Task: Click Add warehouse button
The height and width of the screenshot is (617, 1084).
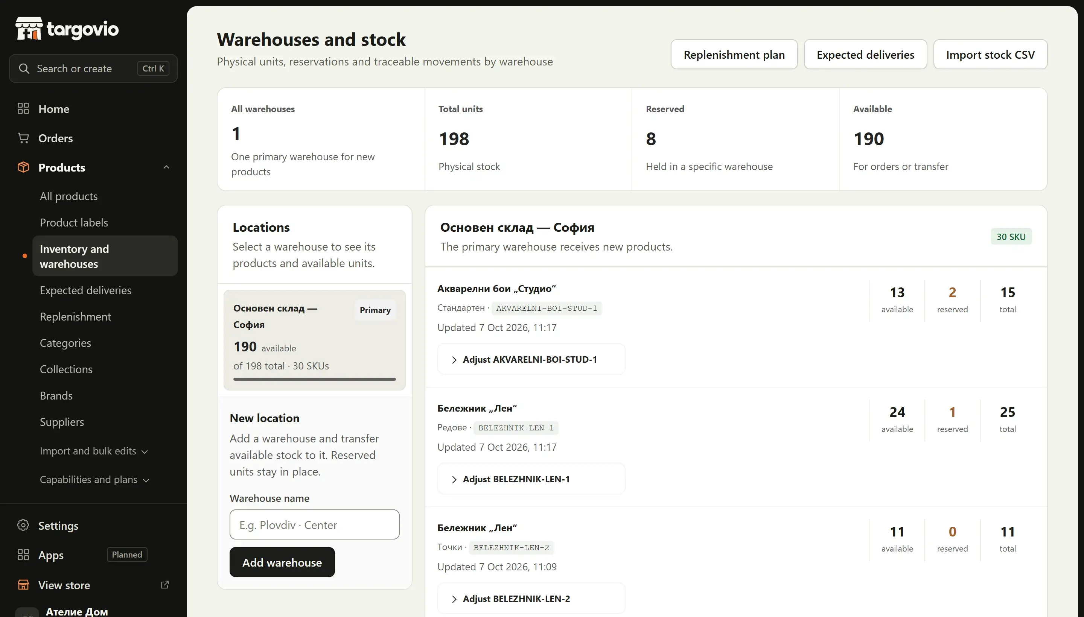Action: (x=282, y=562)
